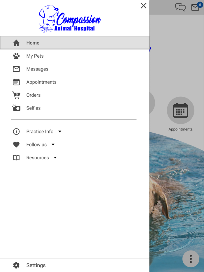Screen dimensions: 204x272
Task: Click the camera icon beside Selfies
Action: coord(16,108)
